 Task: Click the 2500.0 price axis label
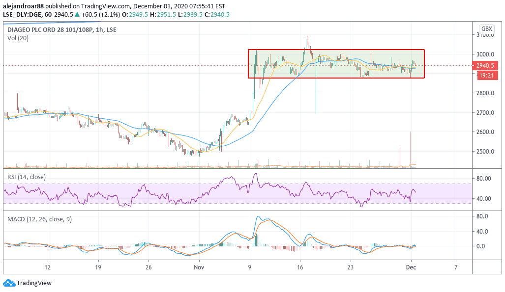[x=485, y=151]
